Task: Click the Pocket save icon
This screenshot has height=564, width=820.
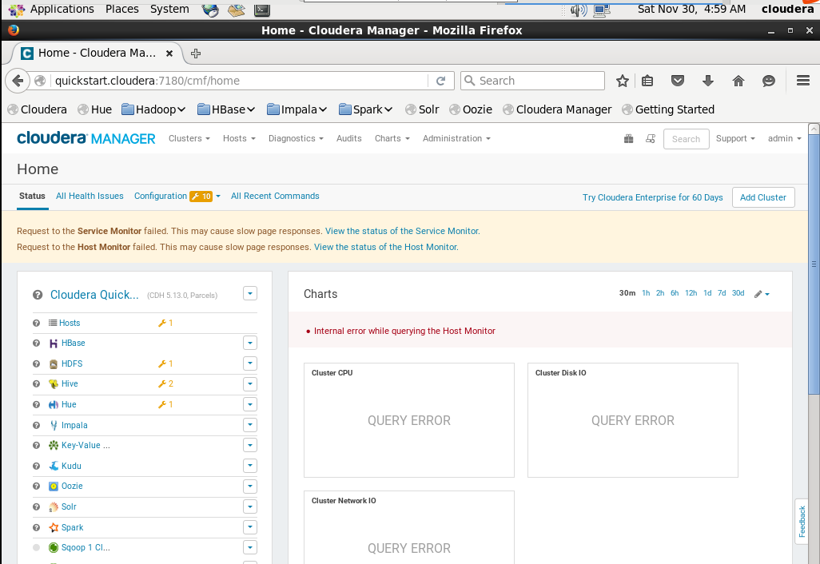Action: point(678,81)
